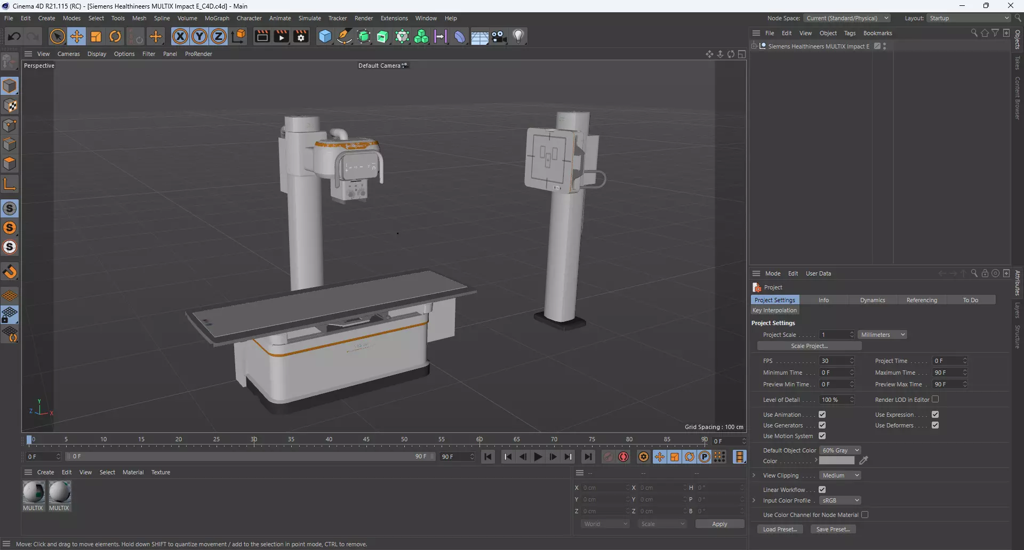Enable Use Color Channel for Node Material
1024x550 pixels.
[x=865, y=515]
